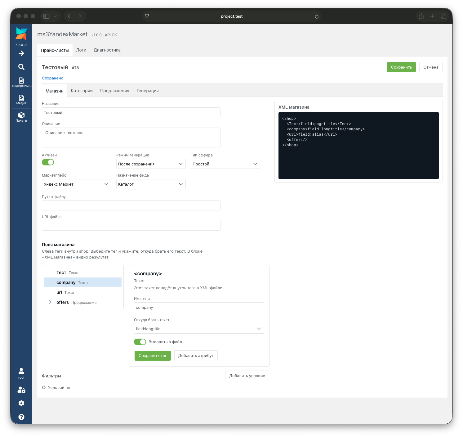Open the system settings gear icon
The height and width of the screenshot is (437, 463).
(x=21, y=403)
